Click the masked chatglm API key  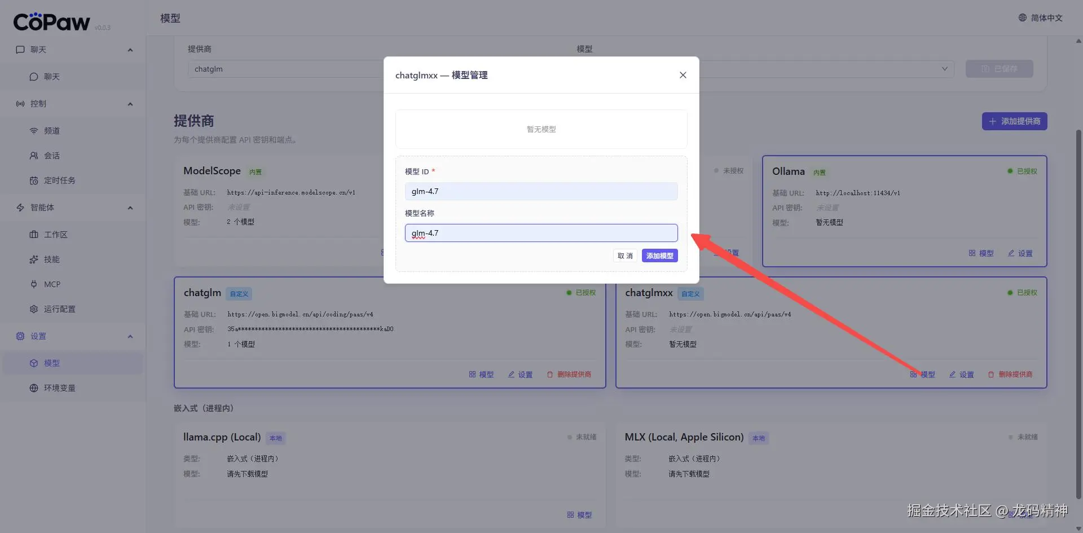310,329
